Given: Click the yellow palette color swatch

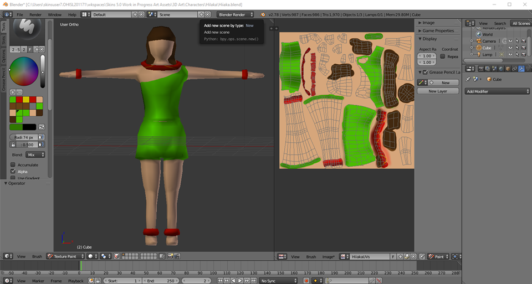Looking at the screenshot, I should 26,100.
